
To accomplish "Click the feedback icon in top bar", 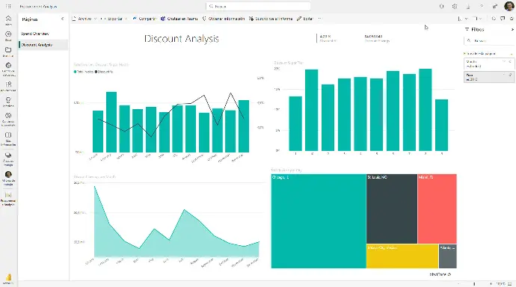I will 494,6.
